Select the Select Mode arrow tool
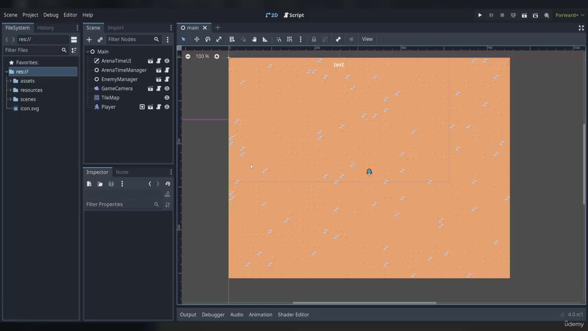 (x=184, y=39)
